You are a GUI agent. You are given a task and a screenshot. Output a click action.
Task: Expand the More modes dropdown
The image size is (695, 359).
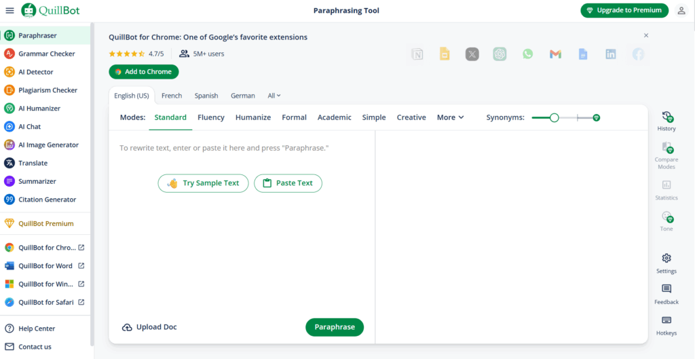point(451,117)
